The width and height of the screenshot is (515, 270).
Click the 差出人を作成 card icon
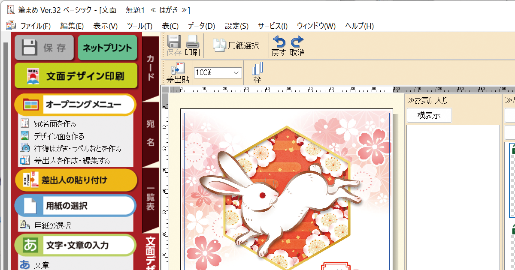click(25, 161)
